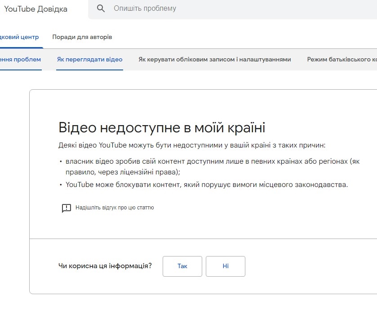Open the 'Поради для авторів' tab
Screen dimensions: 377x326
coord(82,37)
